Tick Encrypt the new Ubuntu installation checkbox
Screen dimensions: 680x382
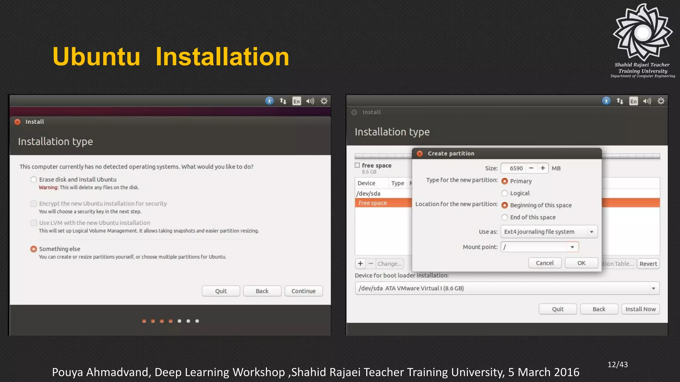(34, 204)
